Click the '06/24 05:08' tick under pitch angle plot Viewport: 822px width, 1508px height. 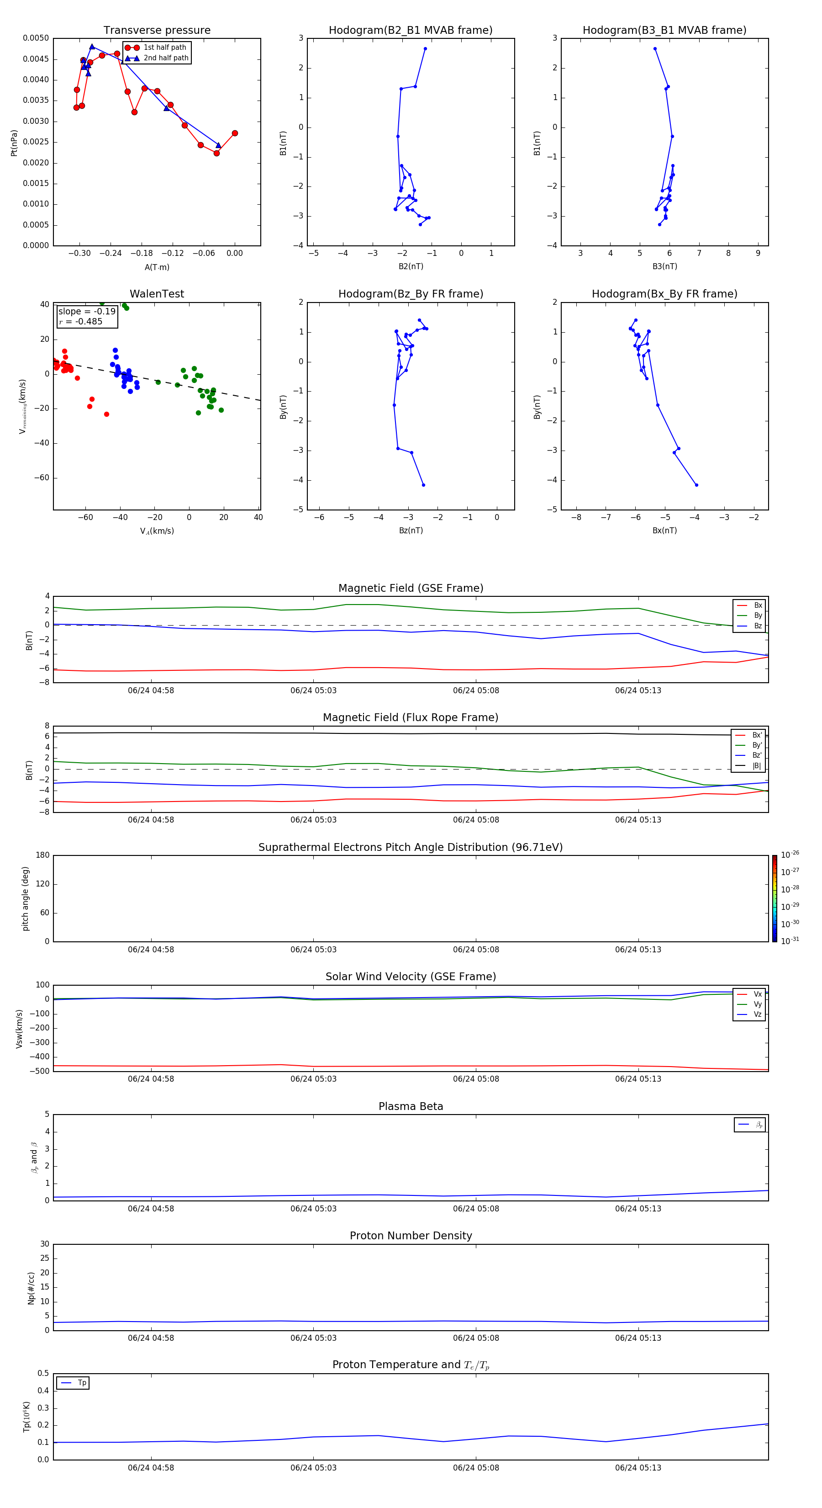point(476,950)
